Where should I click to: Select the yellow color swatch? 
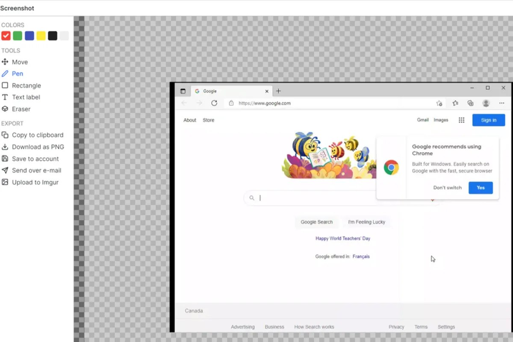coord(41,36)
